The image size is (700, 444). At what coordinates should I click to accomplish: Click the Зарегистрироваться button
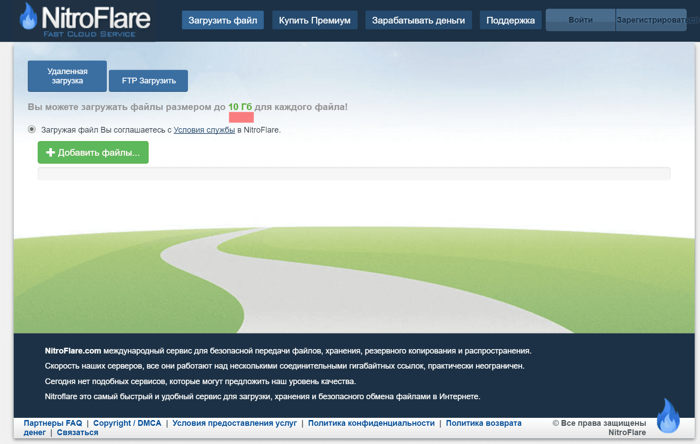651,20
